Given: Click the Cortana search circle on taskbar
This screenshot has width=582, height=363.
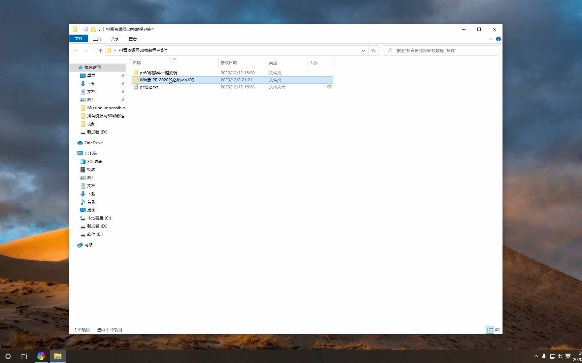Looking at the screenshot, I should (8, 356).
